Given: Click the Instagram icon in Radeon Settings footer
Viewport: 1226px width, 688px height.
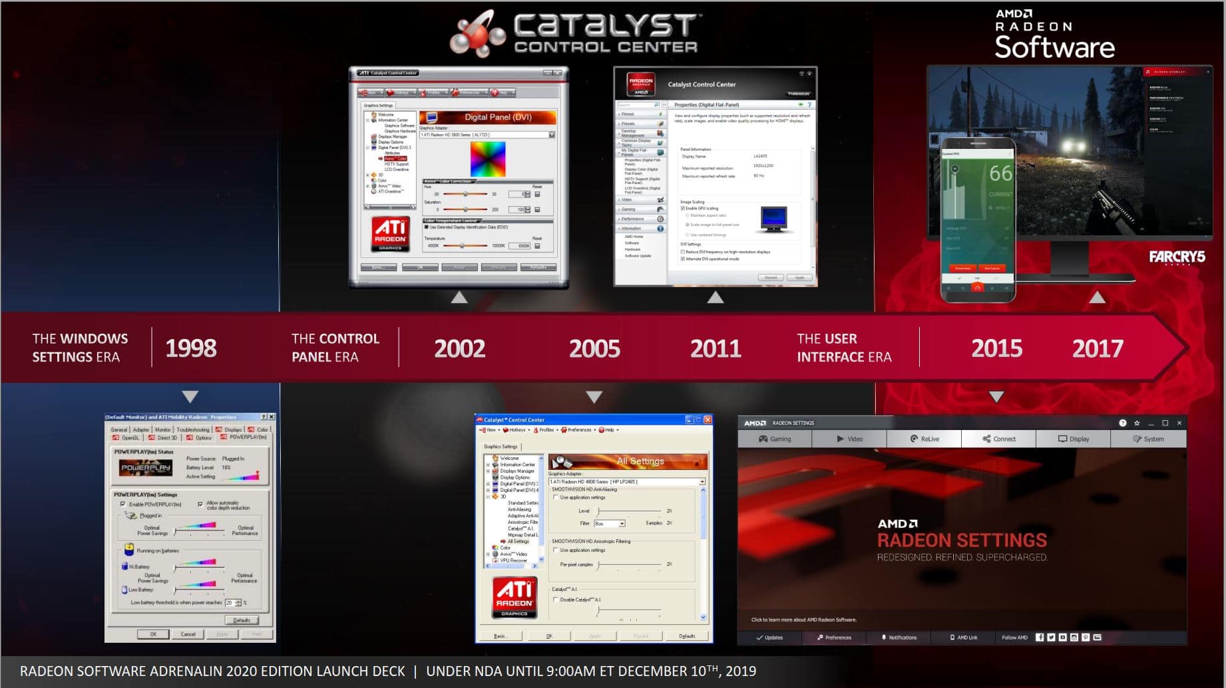Looking at the screenshot, I should tap(1074, 637).
